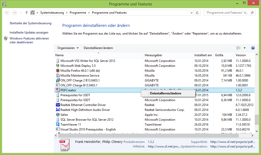
Task: Click the PDFCreator row icon
Action: pyautogui.click(x=58, y=90)
